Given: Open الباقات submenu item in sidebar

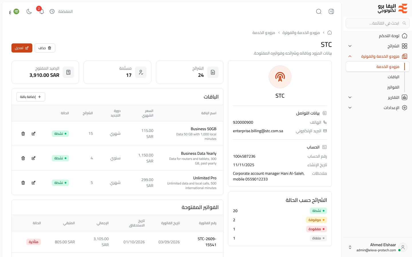Looking at the screenshot, I should pyautogui.click(x=393, y=77).
